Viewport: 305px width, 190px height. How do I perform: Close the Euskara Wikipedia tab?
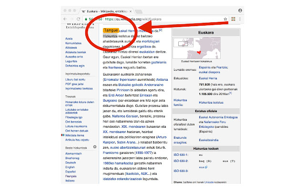pos(131,11)
